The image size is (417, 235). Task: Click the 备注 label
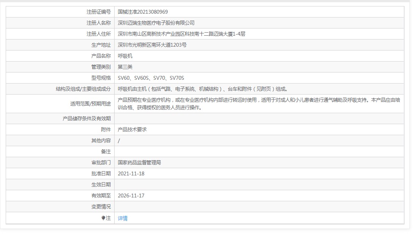pyautogui.click(x=106, y=151)
